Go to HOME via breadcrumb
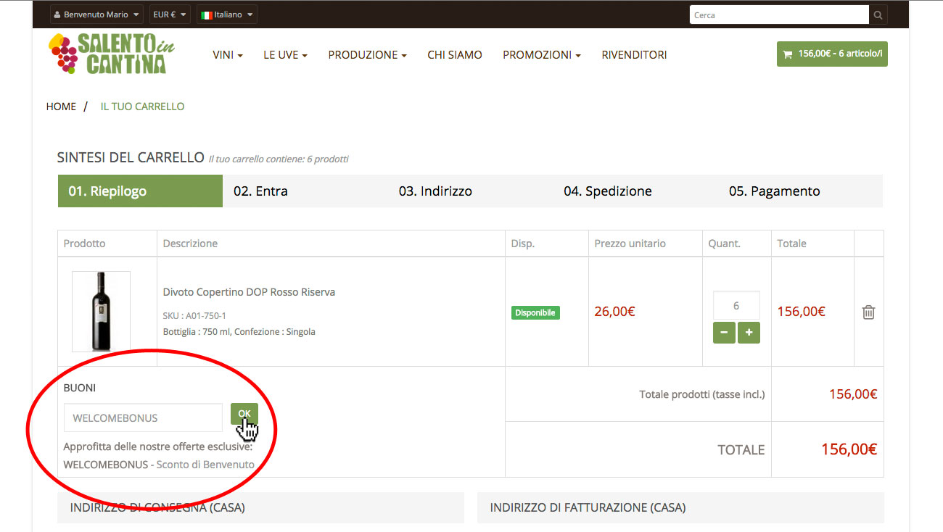The height and width of the screenshot is (532, 943). pos(61,107)
